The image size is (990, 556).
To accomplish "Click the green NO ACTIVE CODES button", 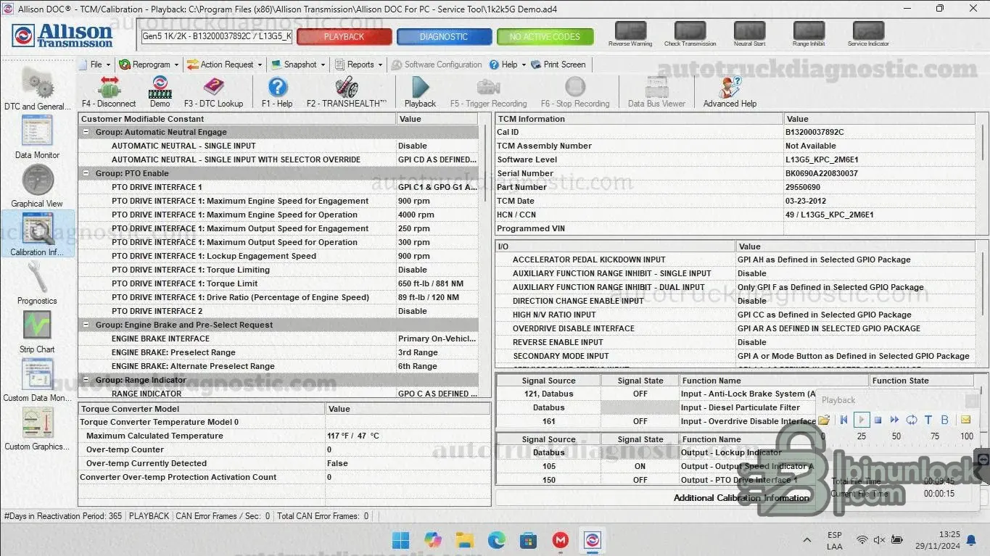I will [x=545, y=36].
